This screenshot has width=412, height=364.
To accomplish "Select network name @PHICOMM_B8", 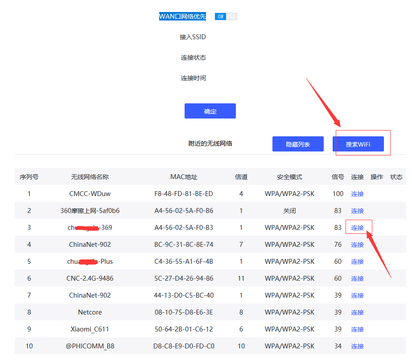I will (x=90, y=346).
